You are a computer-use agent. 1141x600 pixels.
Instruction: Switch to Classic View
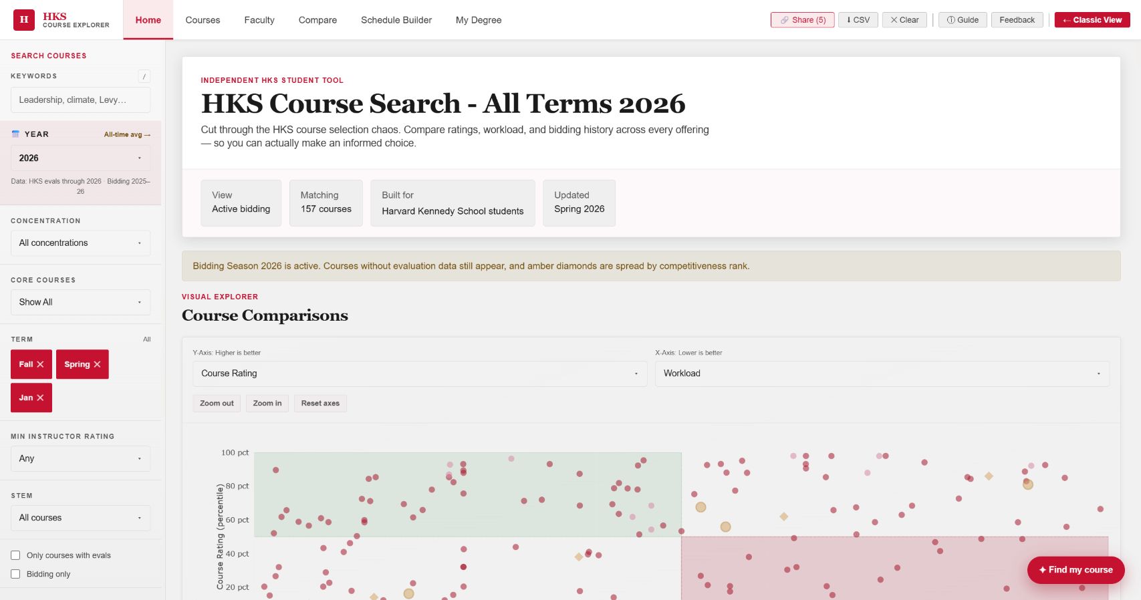1092,20
